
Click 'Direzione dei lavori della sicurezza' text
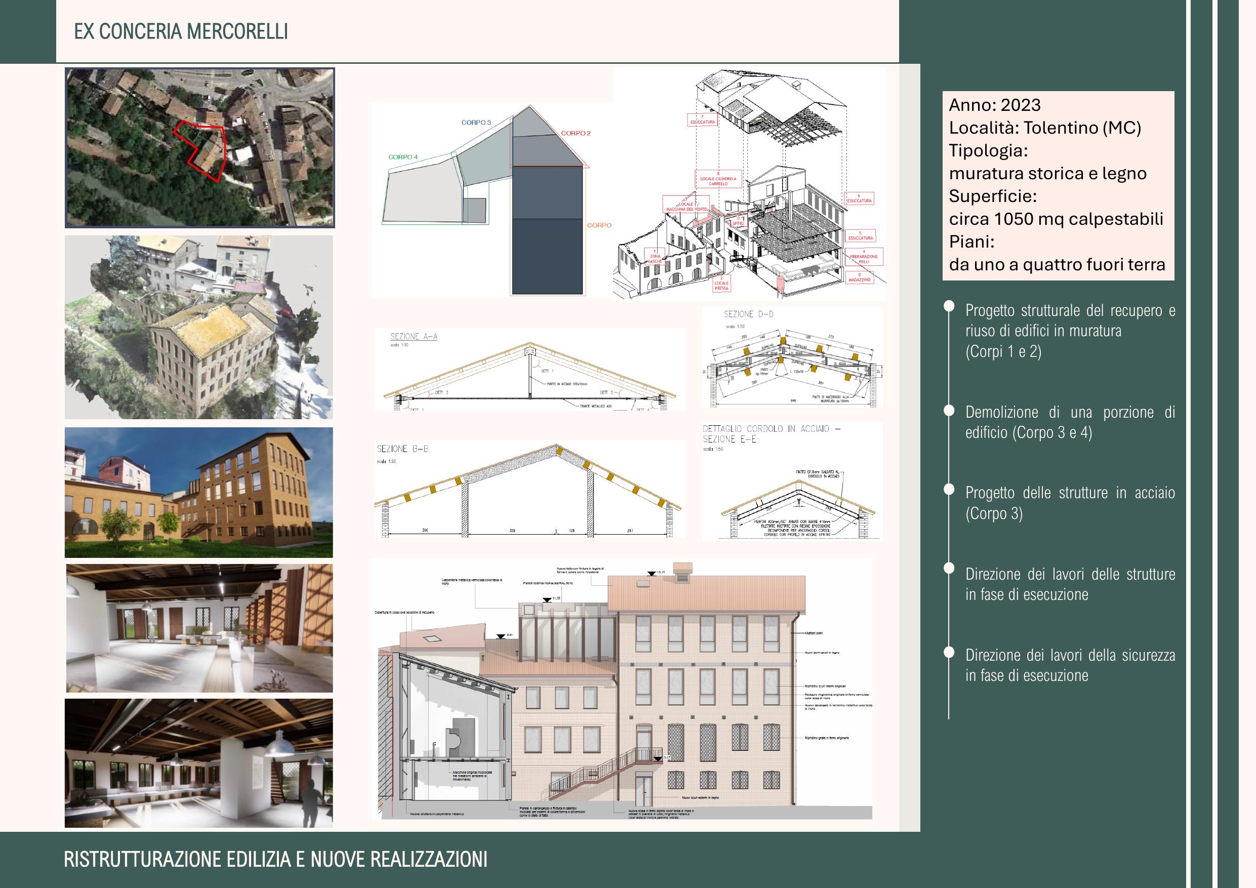coord(1070,665)
